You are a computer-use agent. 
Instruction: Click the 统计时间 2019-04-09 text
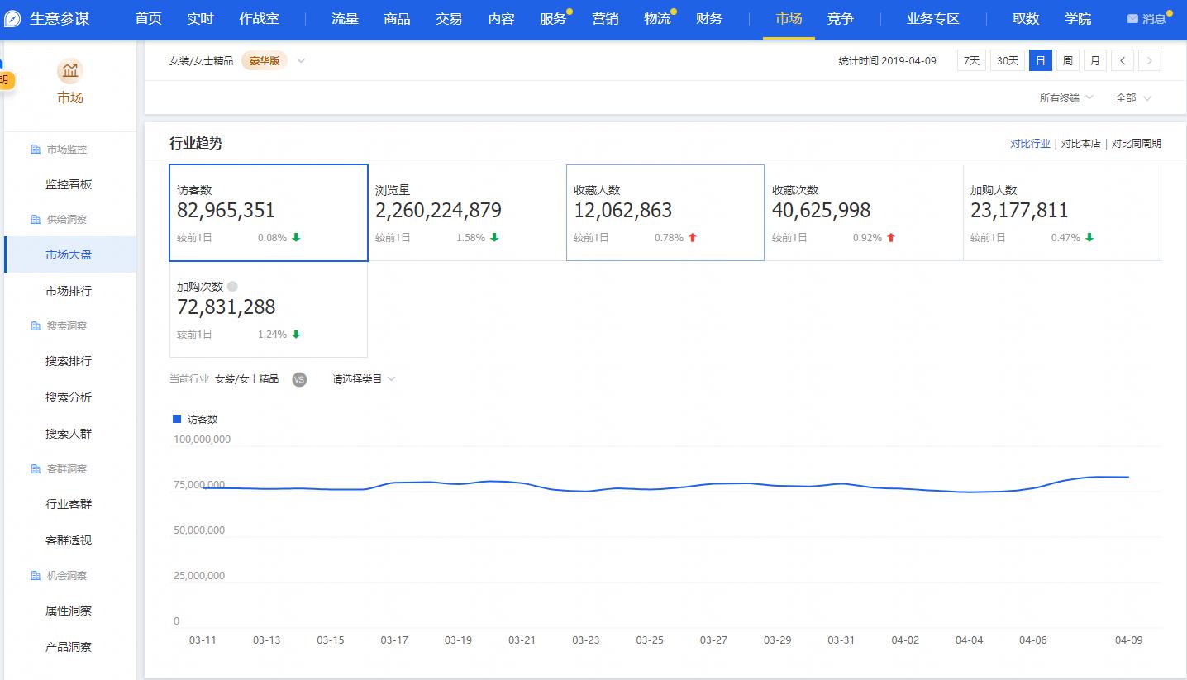click(x=887, y=60)
